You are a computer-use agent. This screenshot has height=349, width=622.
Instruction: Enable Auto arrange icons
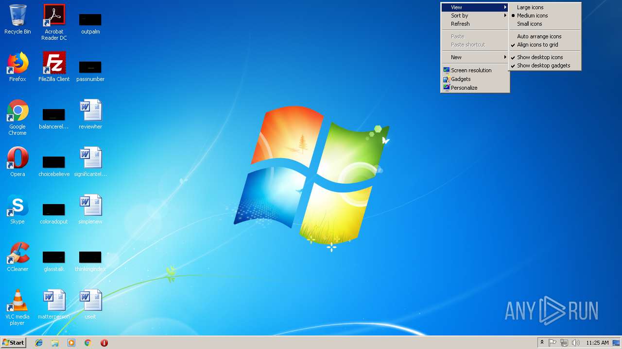(545, 36)
